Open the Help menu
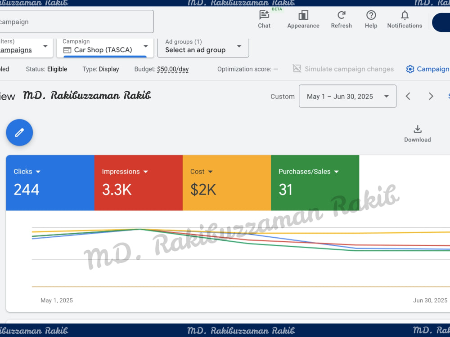Image resolution: width=450 pixels, height=337 pixels. click(x=371, y=19)
